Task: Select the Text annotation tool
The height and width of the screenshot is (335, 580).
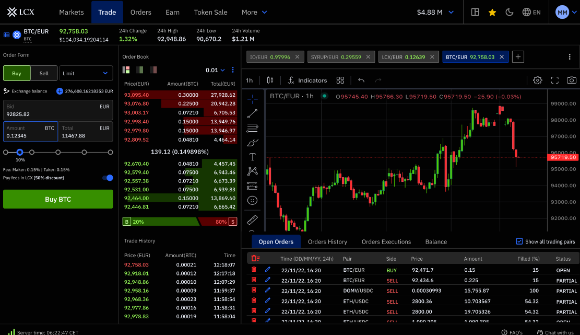Action: tap(253, 157)
